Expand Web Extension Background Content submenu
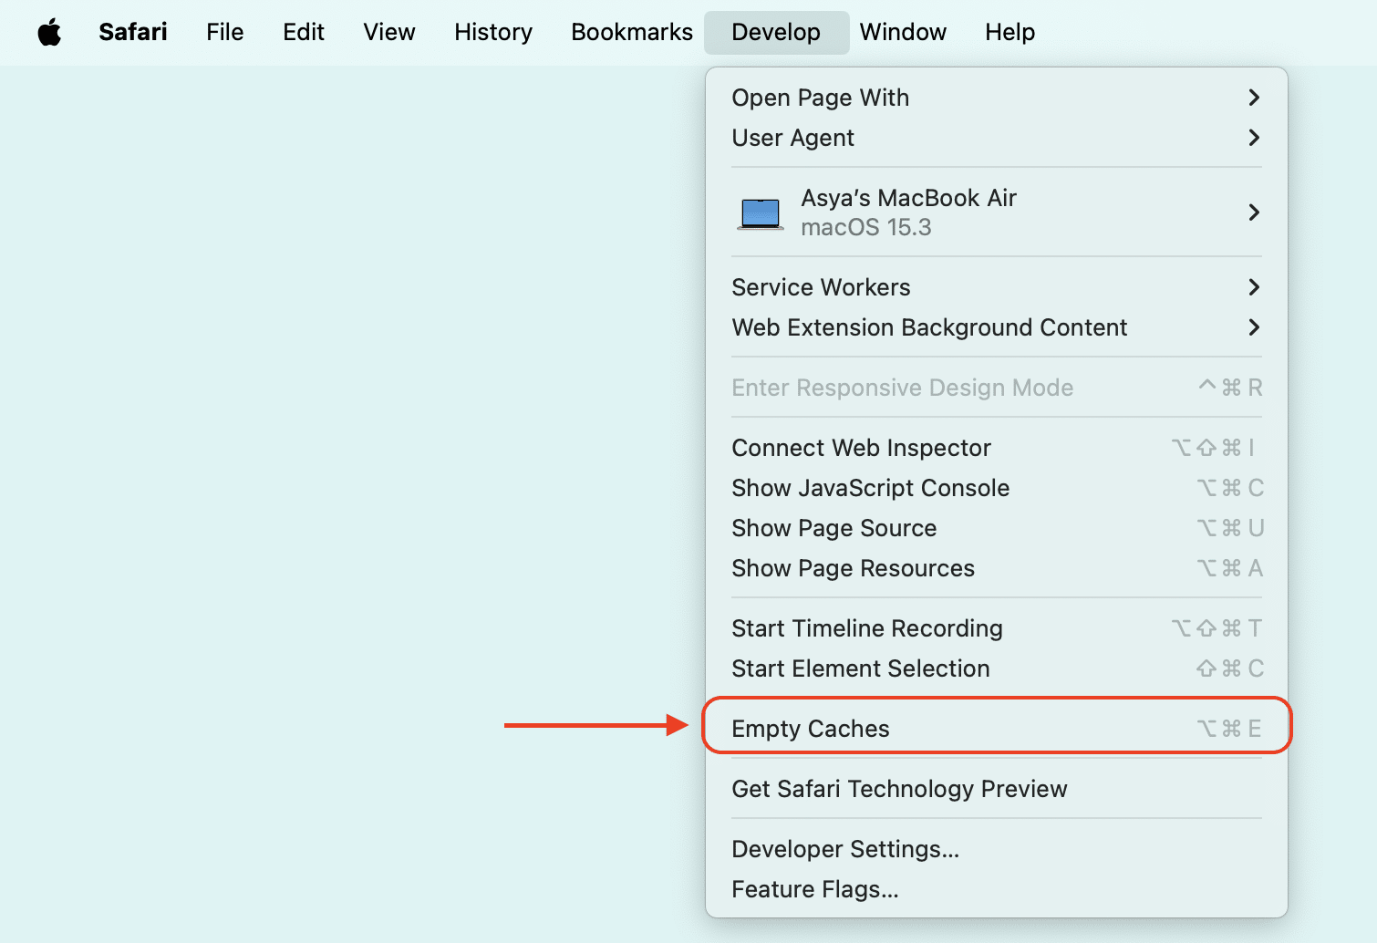 [x=997, y=327]
